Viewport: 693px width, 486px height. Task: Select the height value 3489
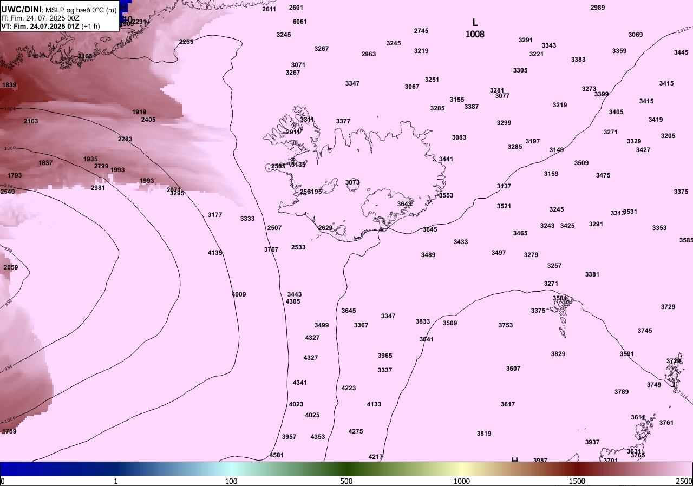pos(428,255)
